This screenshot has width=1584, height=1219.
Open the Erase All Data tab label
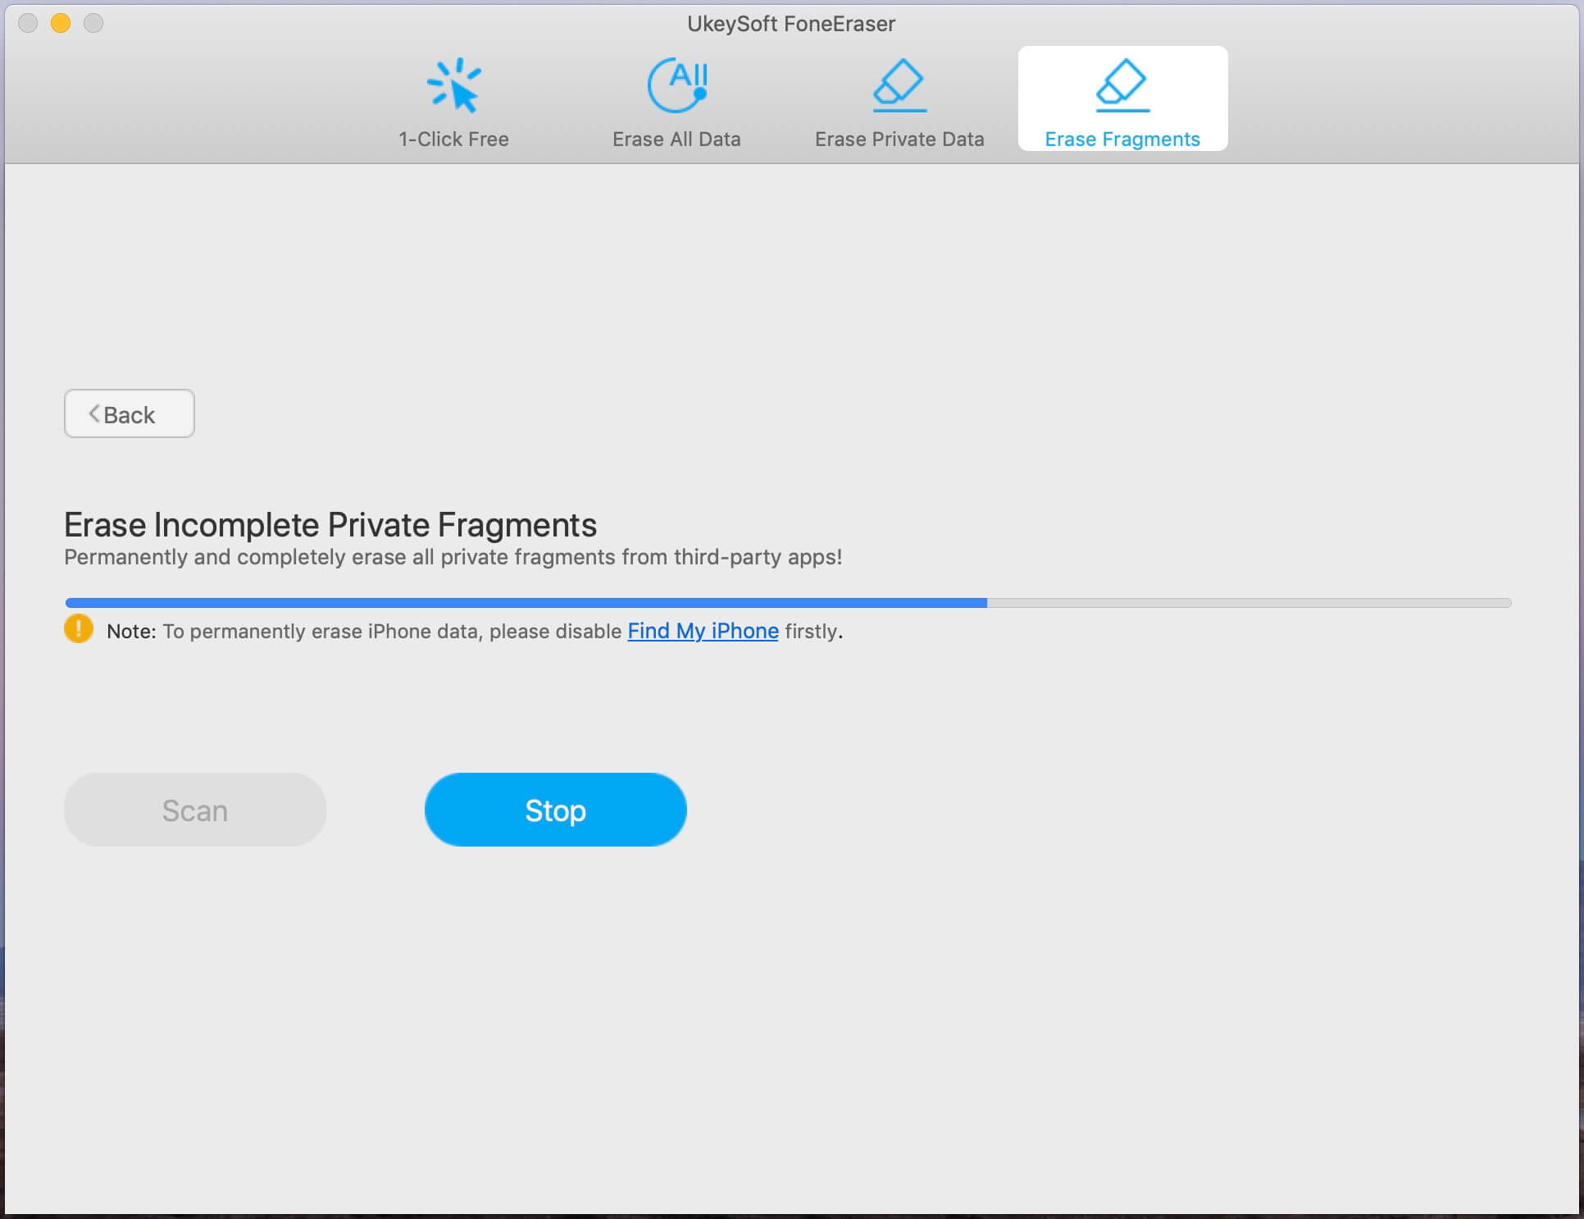(676, 139)
